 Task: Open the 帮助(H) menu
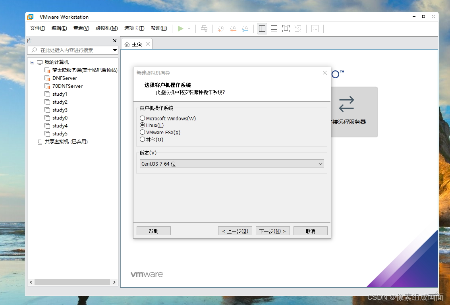[159, 28]
